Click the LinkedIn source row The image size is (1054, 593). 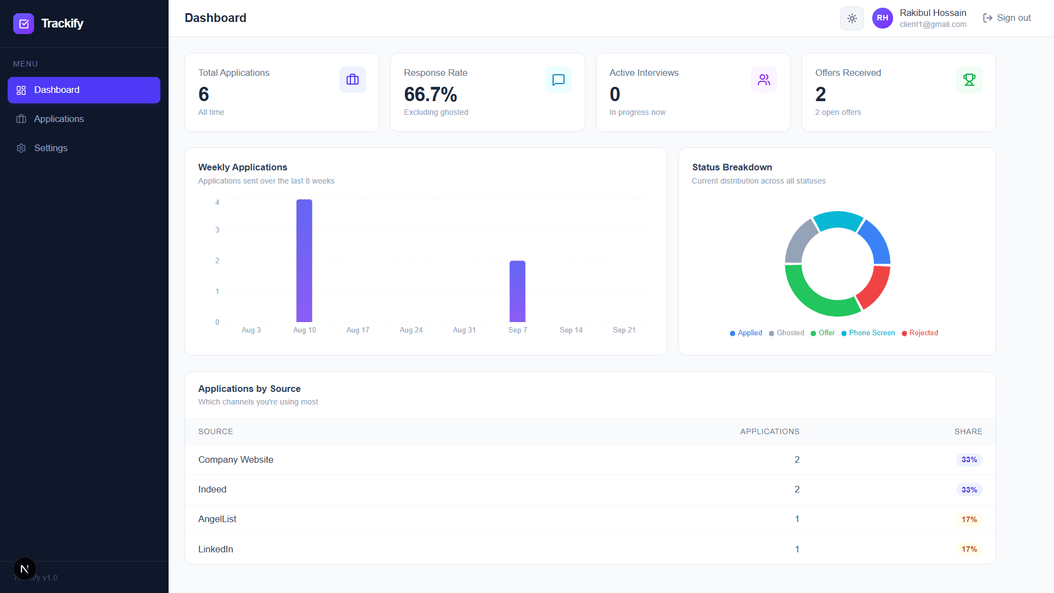click(x=590, y=549)
